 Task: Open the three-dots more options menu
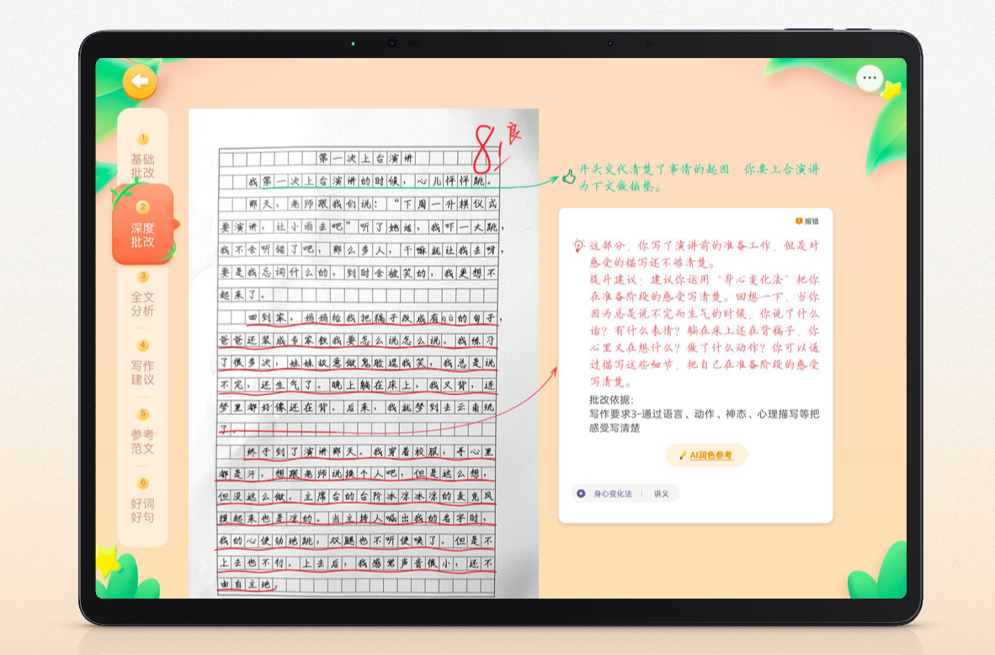click(x=870, y=78)
